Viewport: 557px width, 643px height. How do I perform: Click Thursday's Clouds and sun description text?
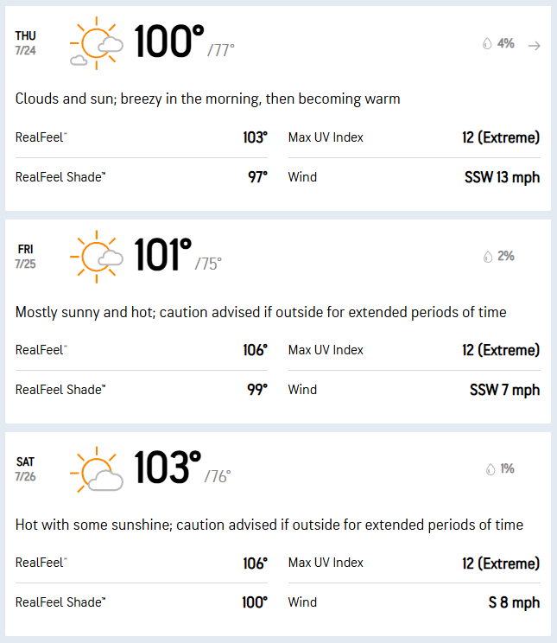pos(207,99)
